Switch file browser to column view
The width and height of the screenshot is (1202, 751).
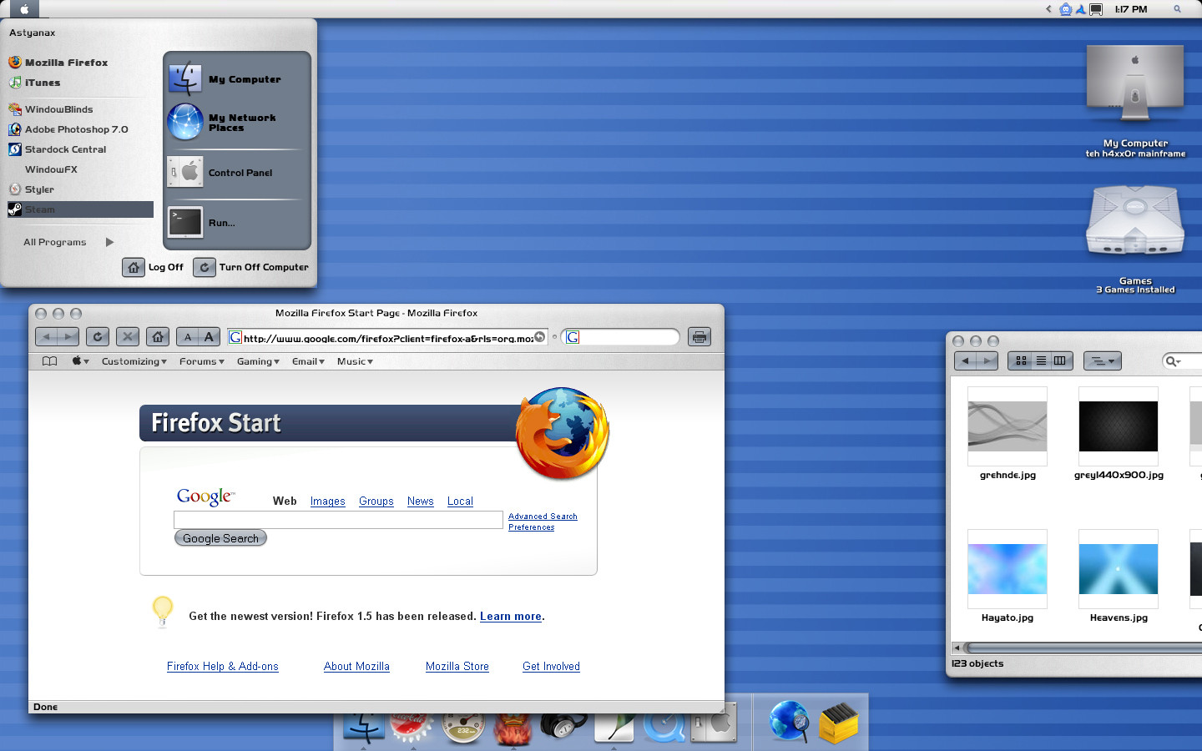click(1060, 360)
